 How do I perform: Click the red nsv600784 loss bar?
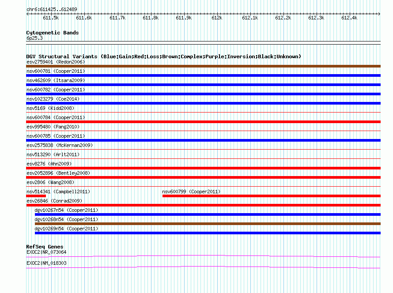pos(203,122)
